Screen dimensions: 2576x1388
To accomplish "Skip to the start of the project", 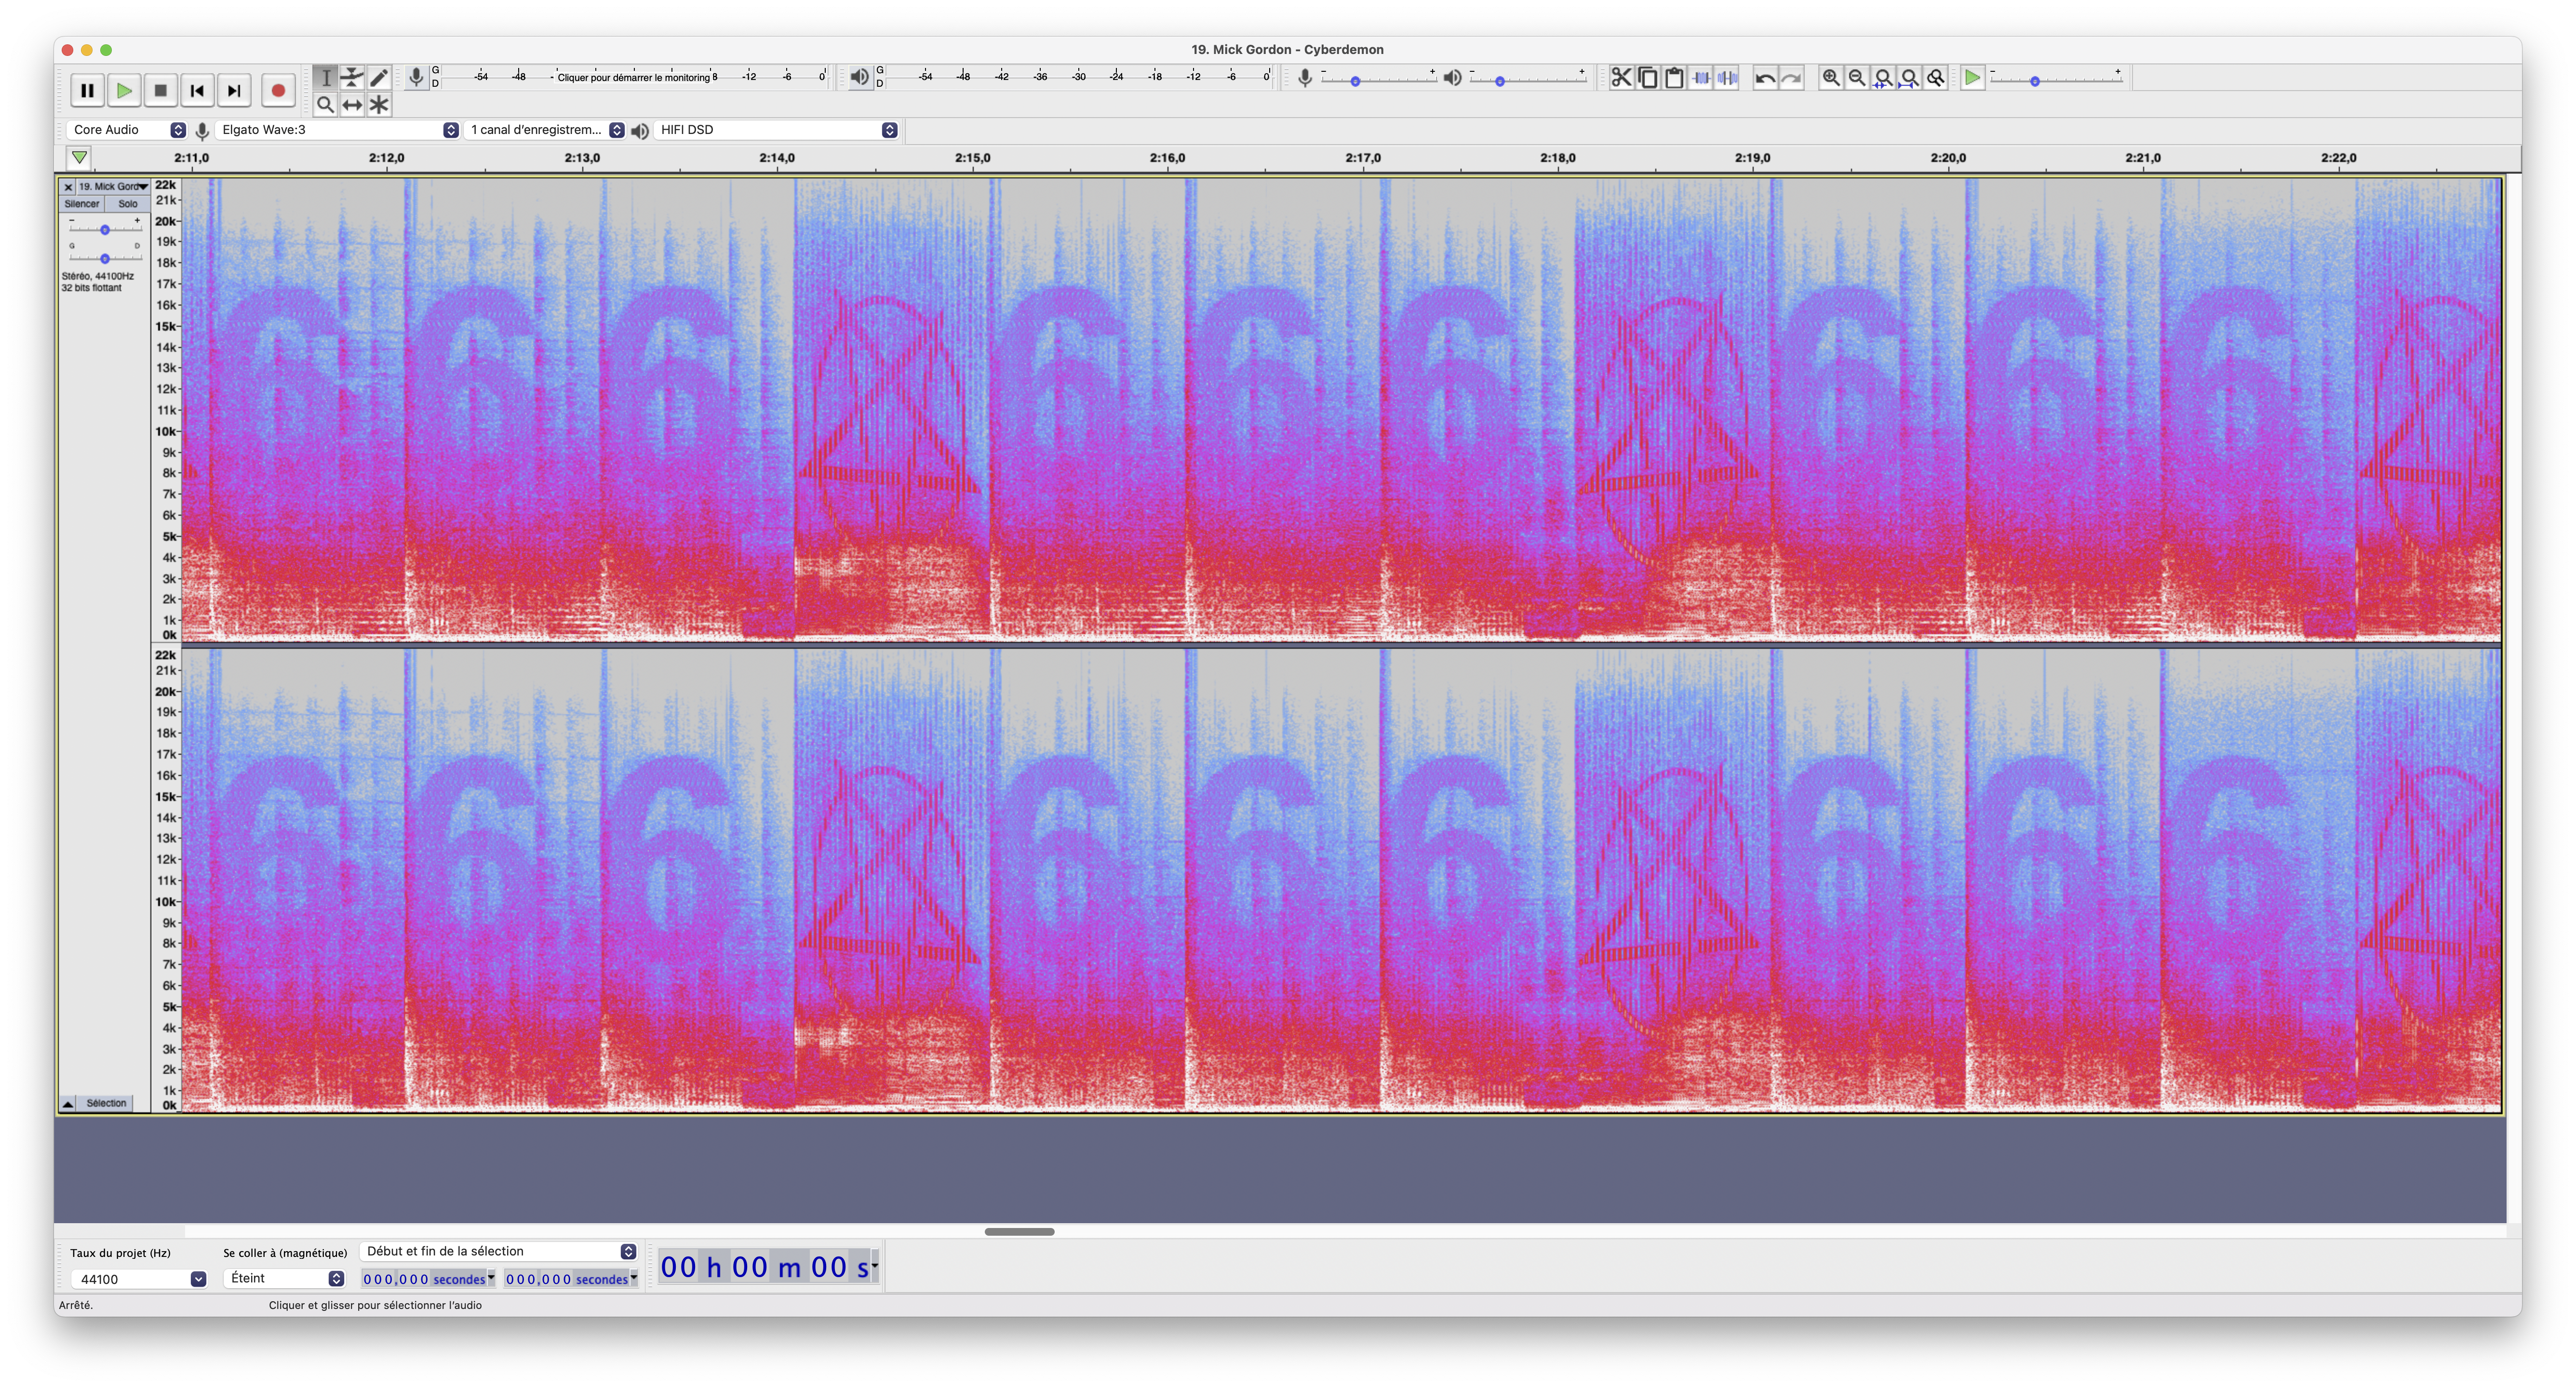I will click(x=197, y=90).
